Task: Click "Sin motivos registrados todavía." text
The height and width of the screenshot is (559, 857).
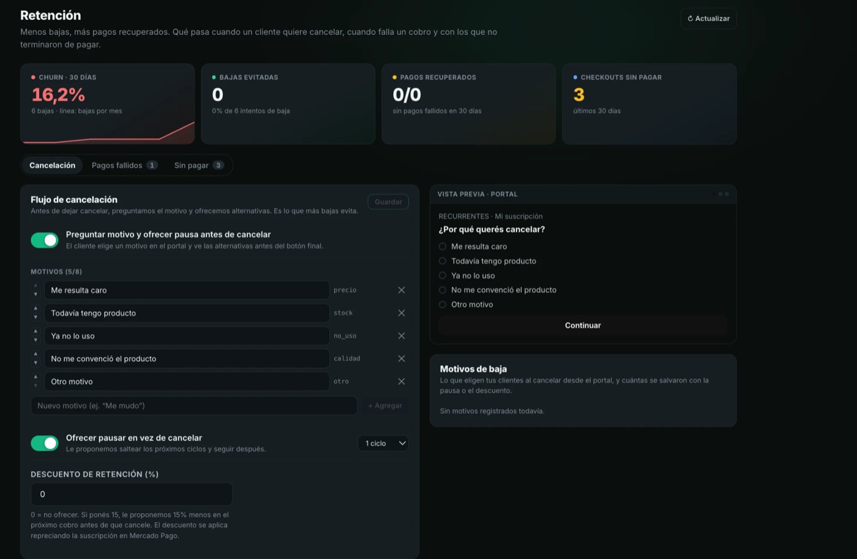Action: click(492, 411)
